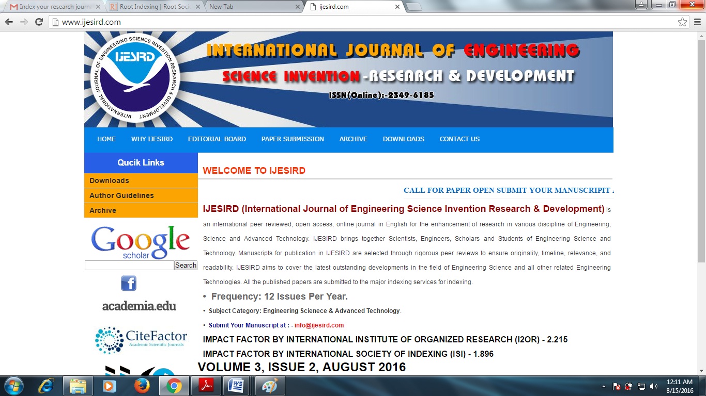This screenshot has height=396, width=706.
Task: Click the Chrome user profile button in title bar
Action: [641, 4]
